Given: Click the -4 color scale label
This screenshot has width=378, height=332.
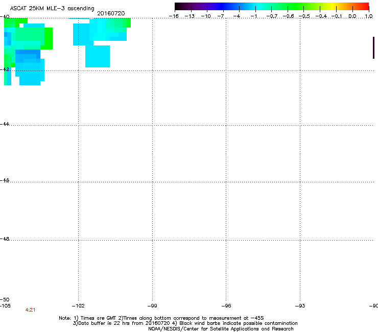Looking at the screenshot, I should [x=237, y=16].
